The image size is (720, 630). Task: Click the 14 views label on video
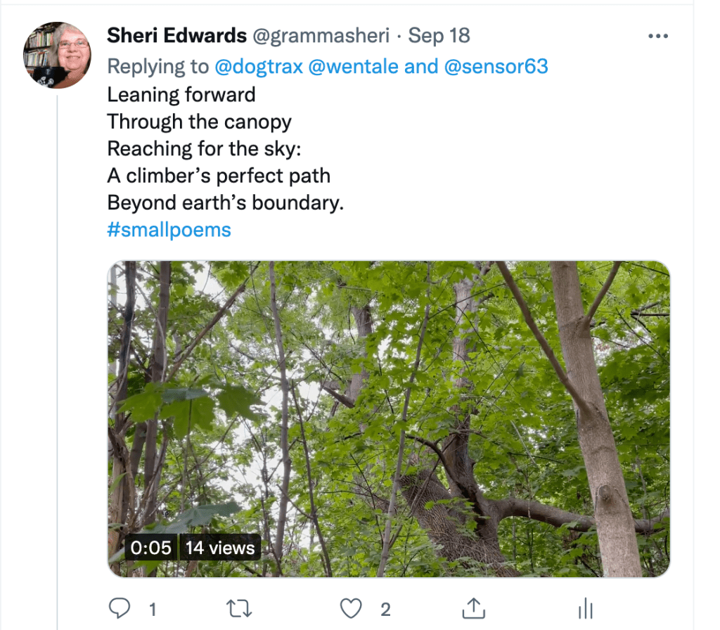click(x=219, y=548)
